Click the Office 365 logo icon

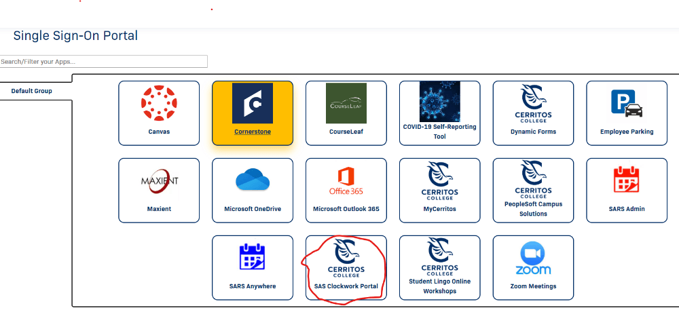pyautogui.click(x=346, y=180)
